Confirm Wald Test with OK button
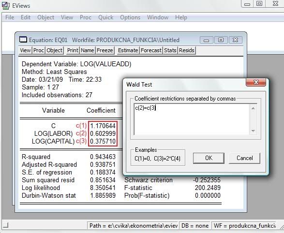The image size is (284, 233). tap(209, 158)
